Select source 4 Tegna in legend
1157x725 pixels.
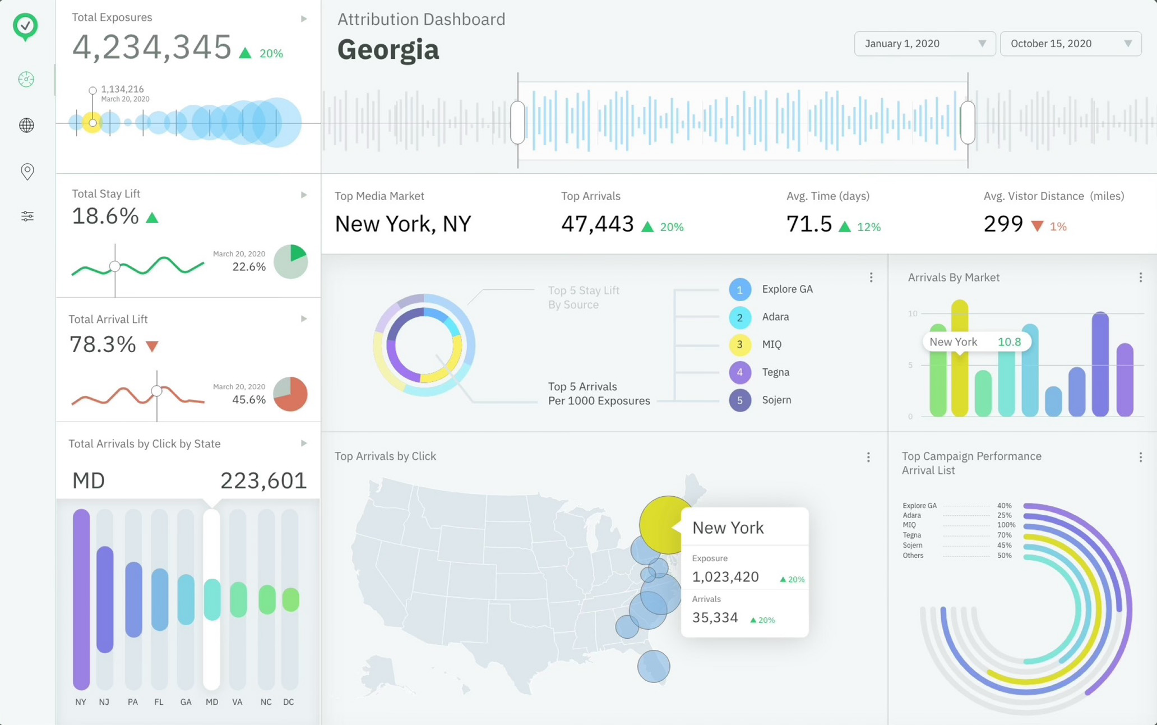(760, 372)
